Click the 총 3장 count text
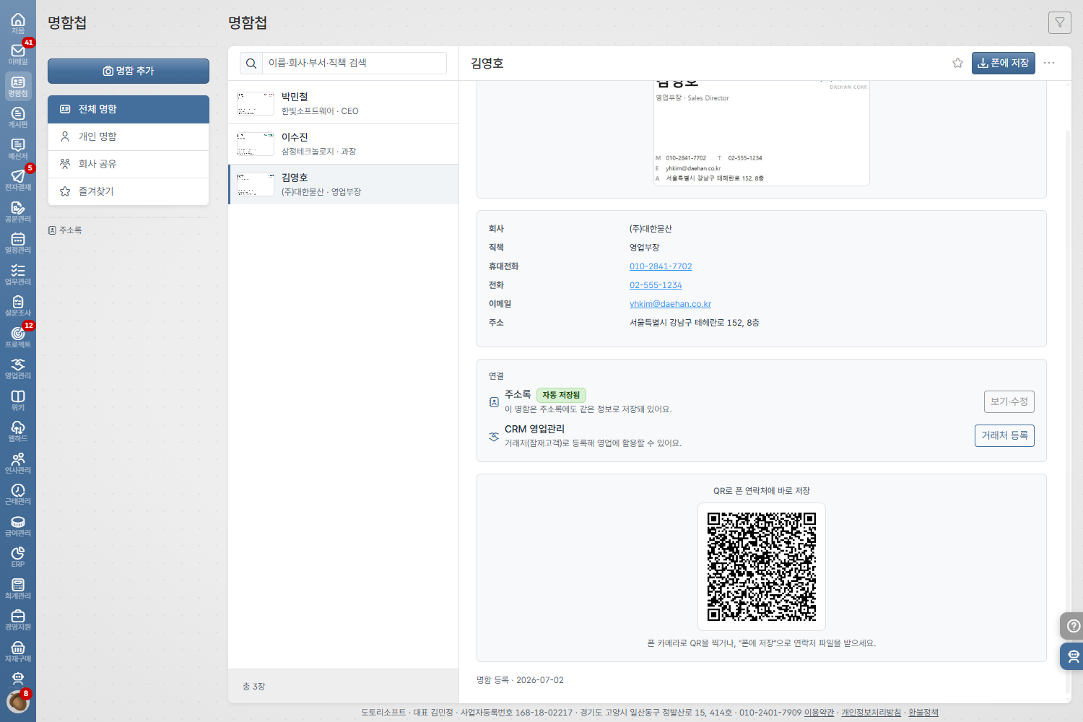This screenshot has height=722, width=1083. click(254, 687)
